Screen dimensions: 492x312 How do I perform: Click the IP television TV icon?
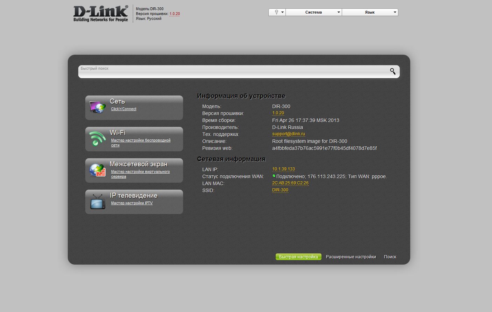tap(97, 201)
